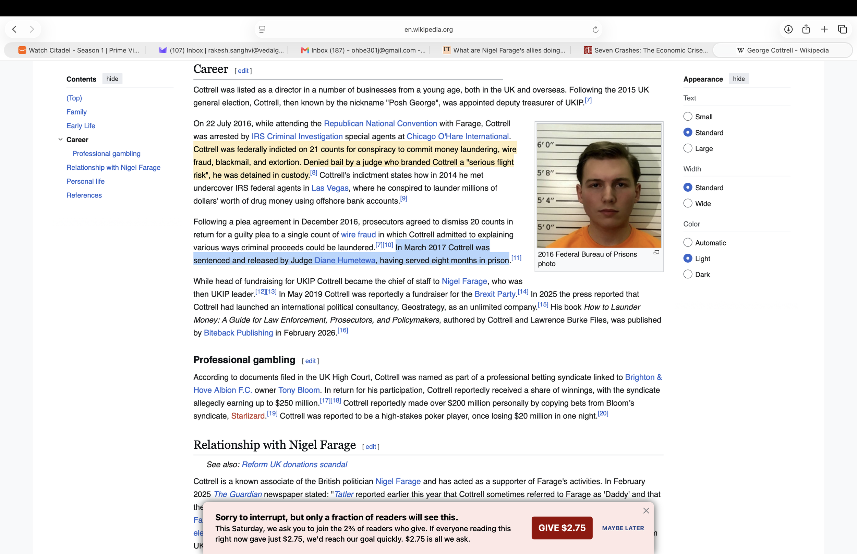This screenshot has height=554, width=857.
Task: Open the red Starlizard link
Action: coord(248,416)
